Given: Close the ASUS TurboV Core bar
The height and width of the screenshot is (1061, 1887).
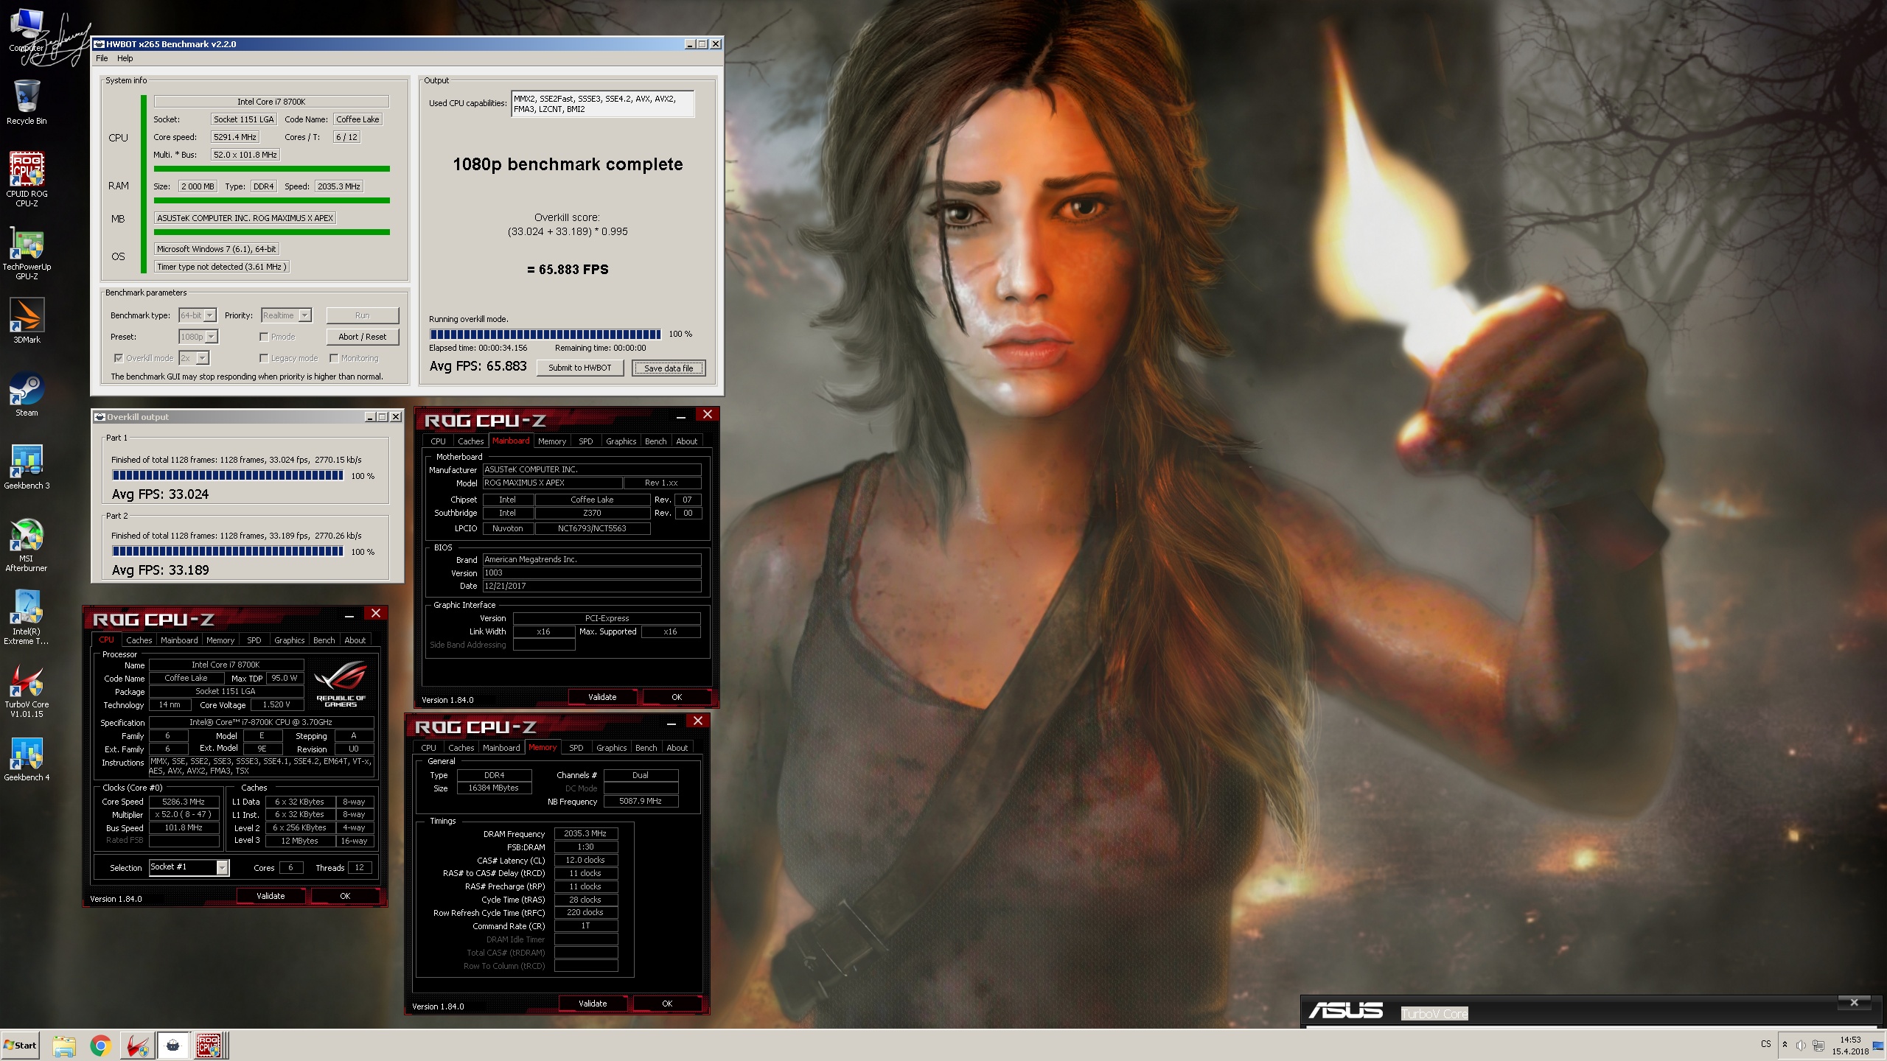Looking at the screenshot, I should coord(1854,1002).
